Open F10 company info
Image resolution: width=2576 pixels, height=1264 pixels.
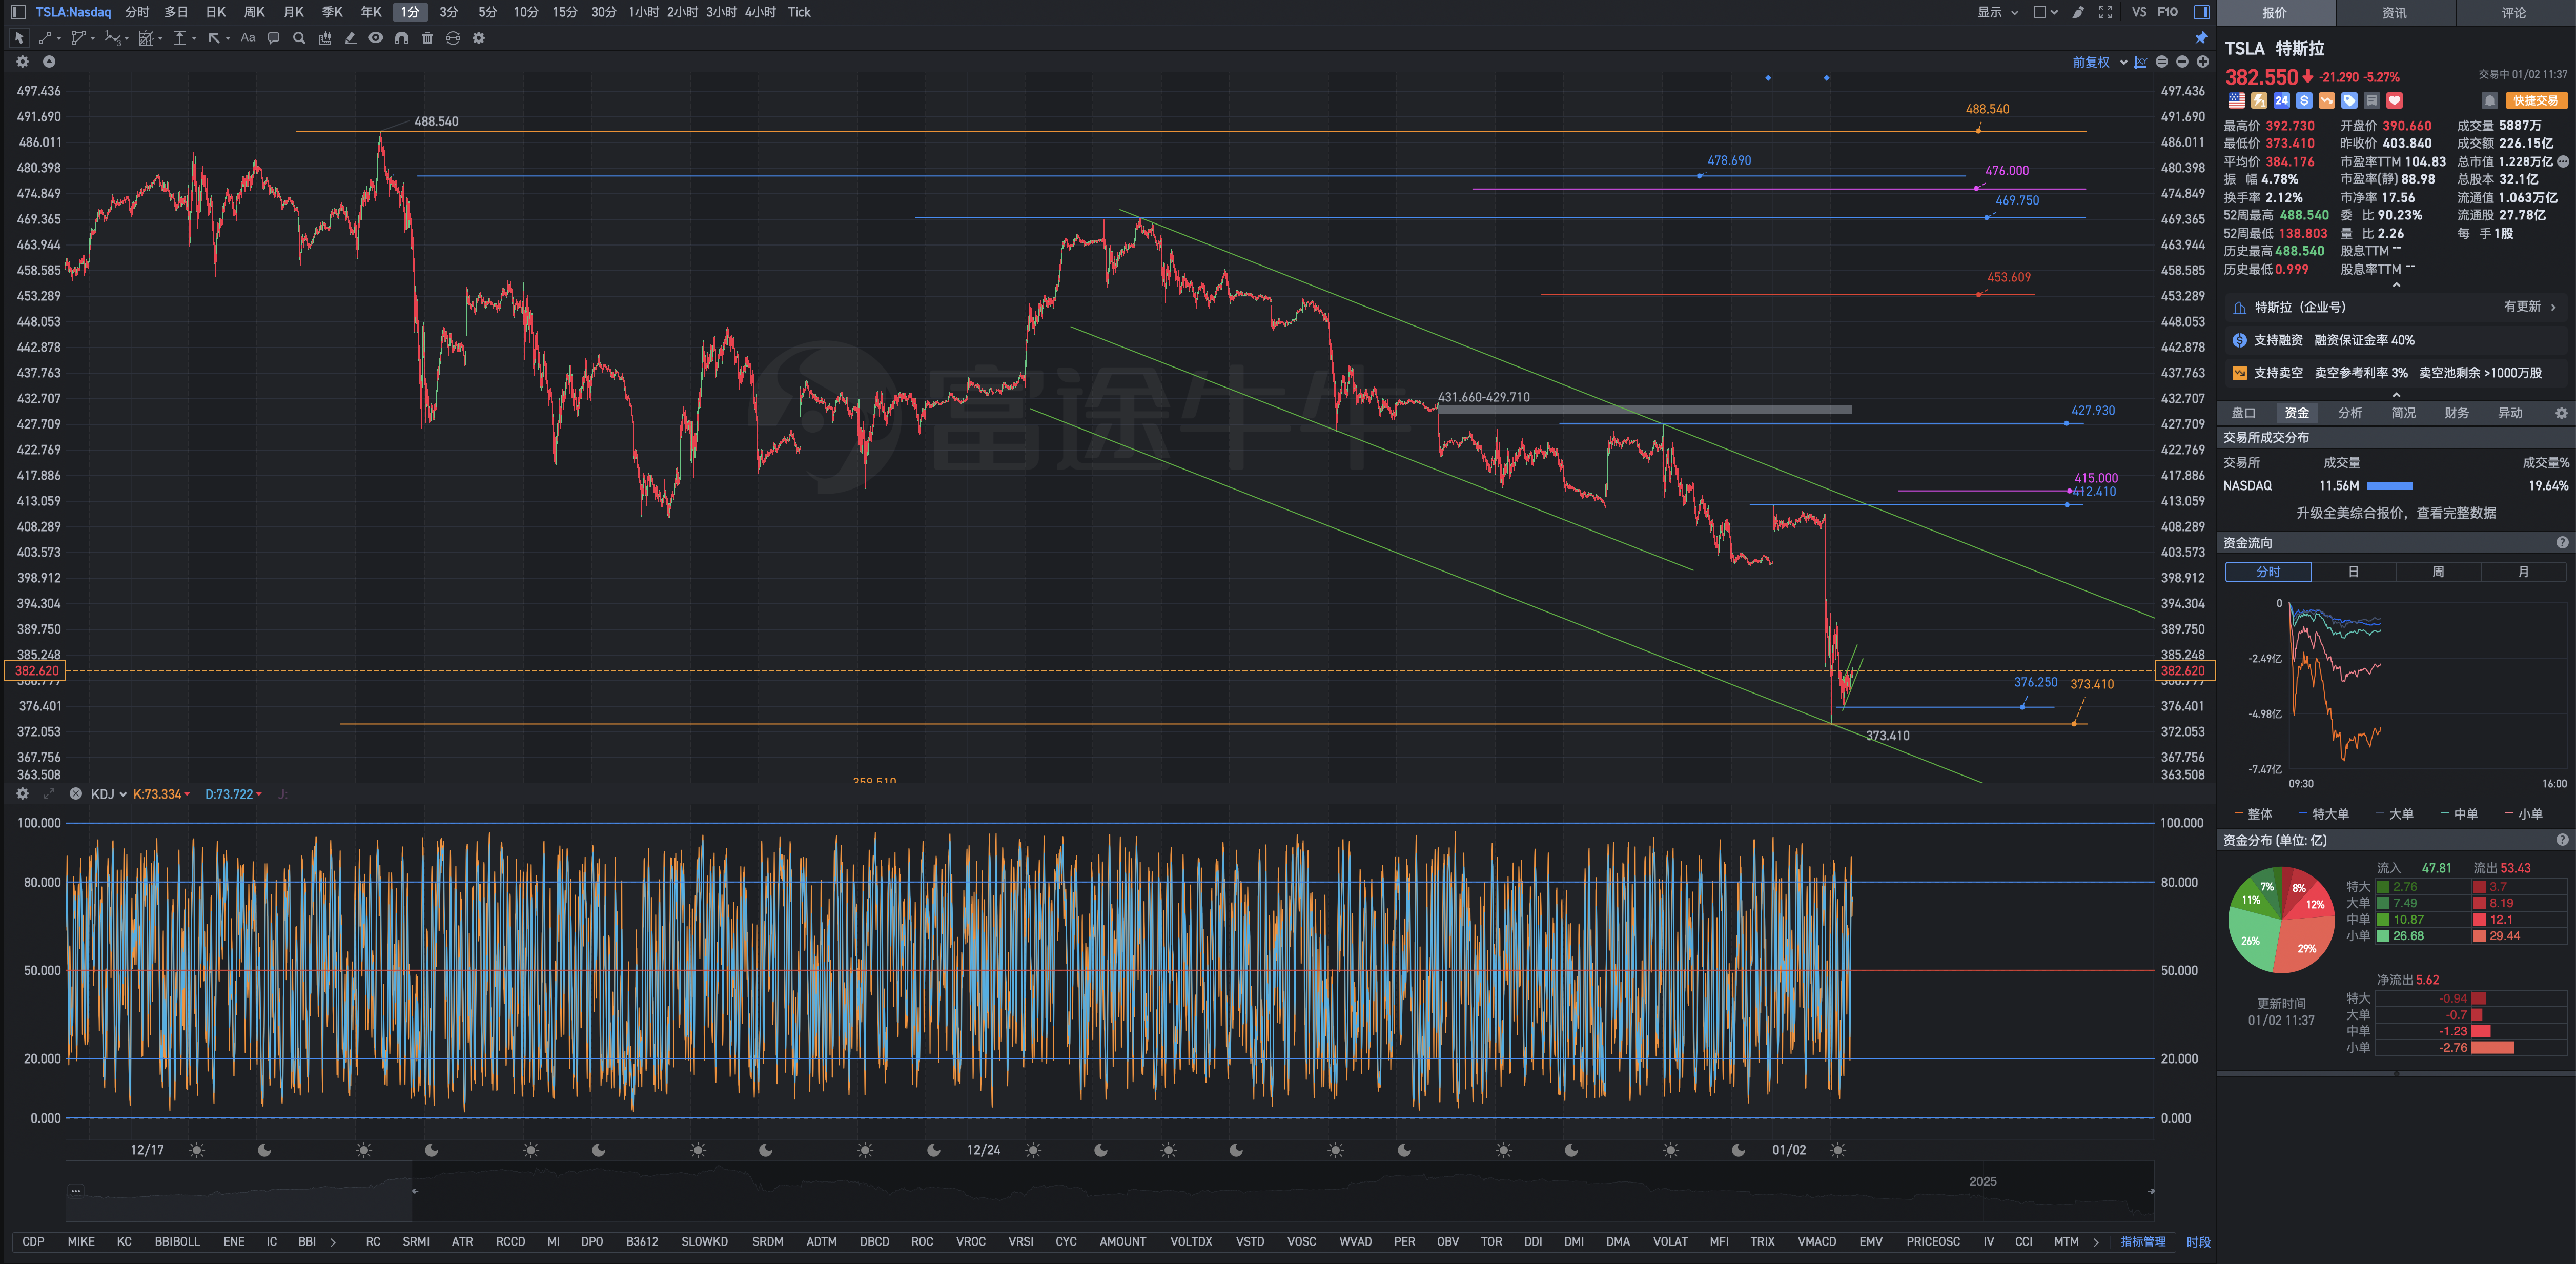pyautogui.click(x=2167, y=12)
